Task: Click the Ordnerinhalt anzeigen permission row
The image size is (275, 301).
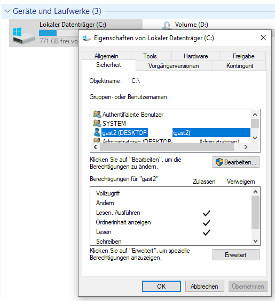Action: pos(171,222)
